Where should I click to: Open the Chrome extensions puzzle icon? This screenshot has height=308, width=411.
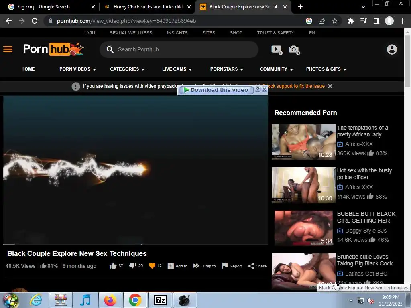[x=350, y=21]
